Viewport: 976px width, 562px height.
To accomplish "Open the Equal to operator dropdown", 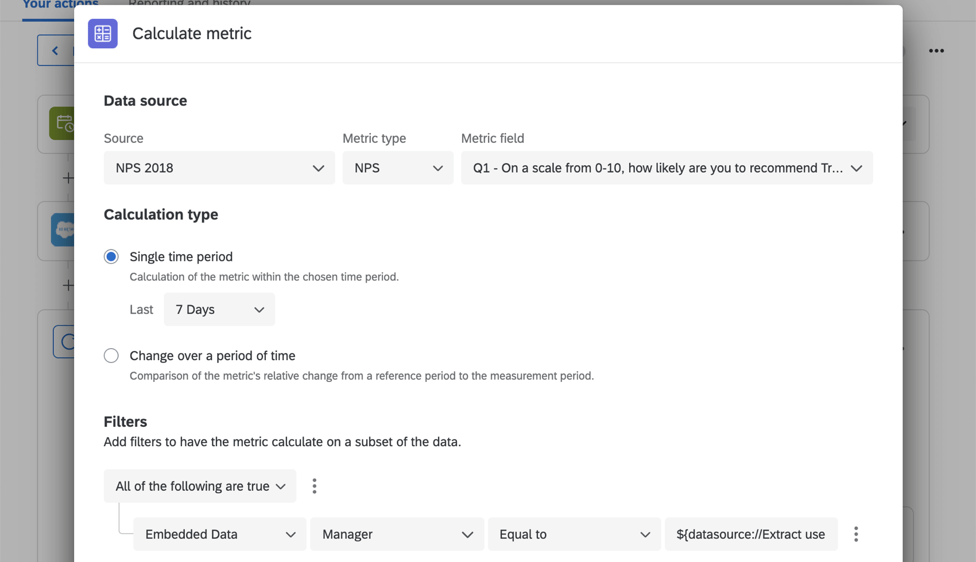I will coord(574,534).
